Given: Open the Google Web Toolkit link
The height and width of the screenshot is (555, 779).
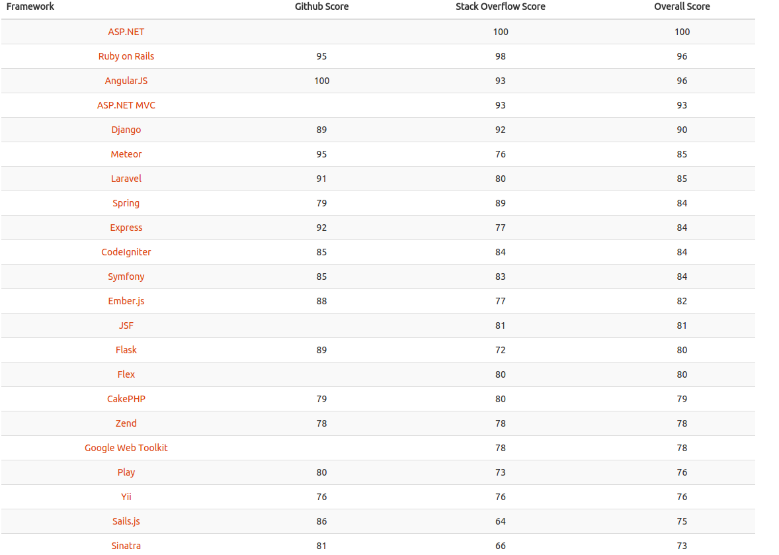Looking at the screenshot, I should point(126,448).
